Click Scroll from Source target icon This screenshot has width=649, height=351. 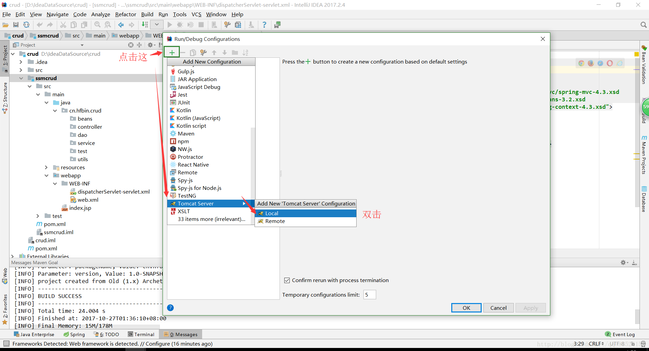point(131,45)
